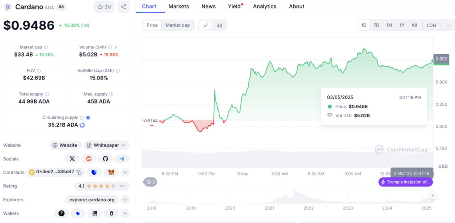This screenshot has width=455, height=223.
Task: Open the Chart tab
Action: click(x=150, y=6)
